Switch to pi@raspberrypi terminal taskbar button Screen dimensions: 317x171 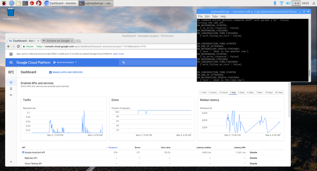[x=96, y=3]
